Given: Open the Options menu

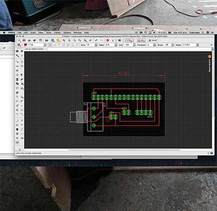Looking at the screenshot, I should tap(67, 33).
